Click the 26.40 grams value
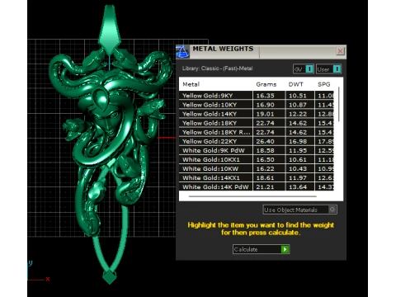 (265, 141)
